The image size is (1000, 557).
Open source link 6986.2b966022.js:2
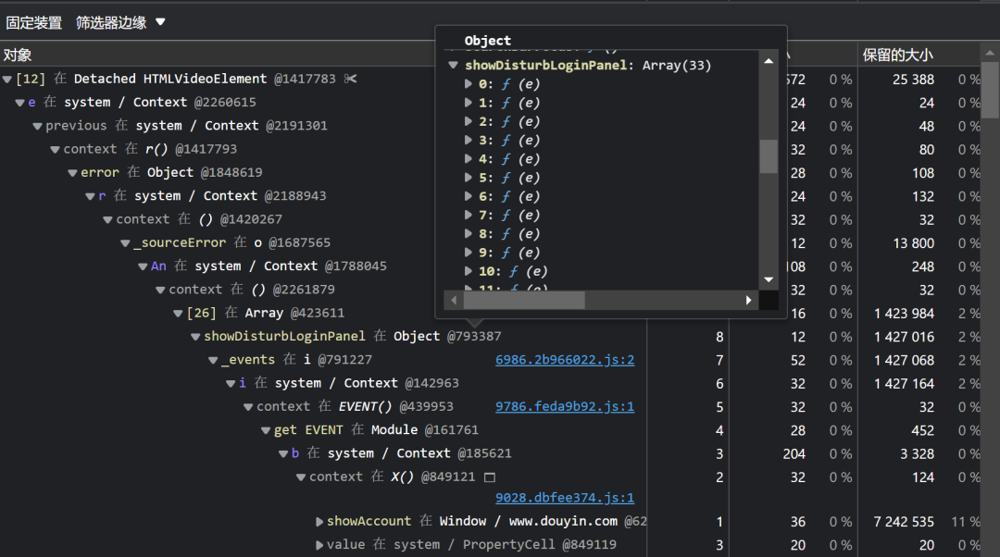tap(565, 360)
